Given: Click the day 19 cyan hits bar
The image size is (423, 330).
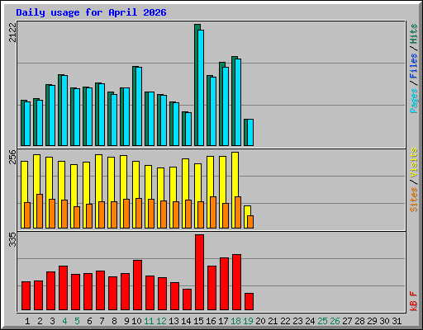Looking at the screenshot, I should 250,132.
